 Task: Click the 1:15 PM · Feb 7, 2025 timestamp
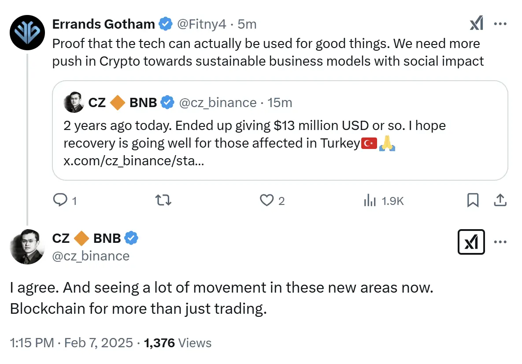coord(71,343)
